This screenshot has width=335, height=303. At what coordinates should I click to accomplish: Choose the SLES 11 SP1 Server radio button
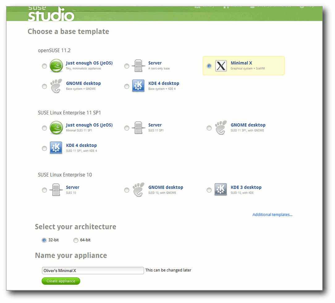point(127,128)
